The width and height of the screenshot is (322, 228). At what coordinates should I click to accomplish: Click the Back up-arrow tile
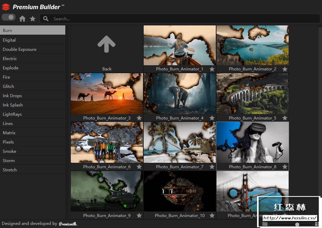(107, 49)
